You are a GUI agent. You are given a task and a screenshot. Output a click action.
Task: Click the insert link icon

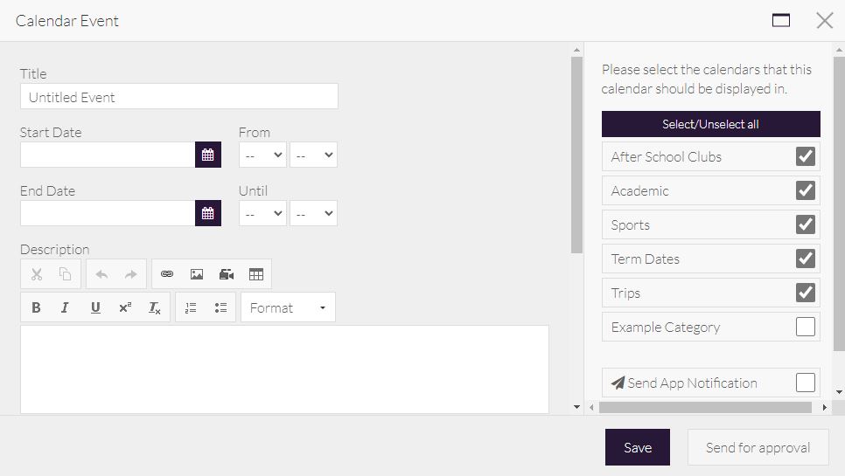tap(167, 274)
